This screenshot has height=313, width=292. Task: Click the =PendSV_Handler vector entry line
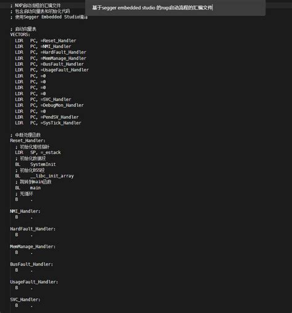(x=47, y=117)
